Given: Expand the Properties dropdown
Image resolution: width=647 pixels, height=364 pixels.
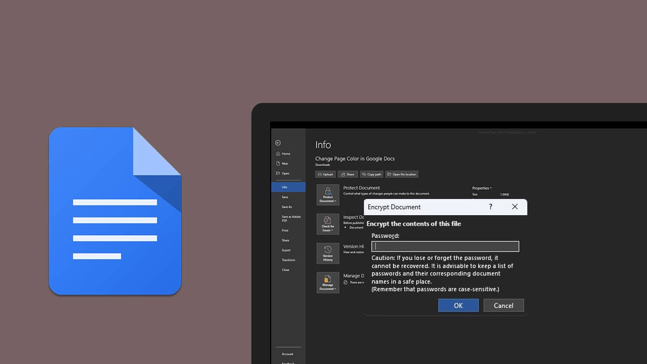Looking at the screenshot, I should [x=481, y=188].
